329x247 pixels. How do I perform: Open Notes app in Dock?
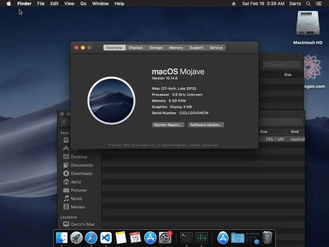pyautogui.click(x=121, y=238)
